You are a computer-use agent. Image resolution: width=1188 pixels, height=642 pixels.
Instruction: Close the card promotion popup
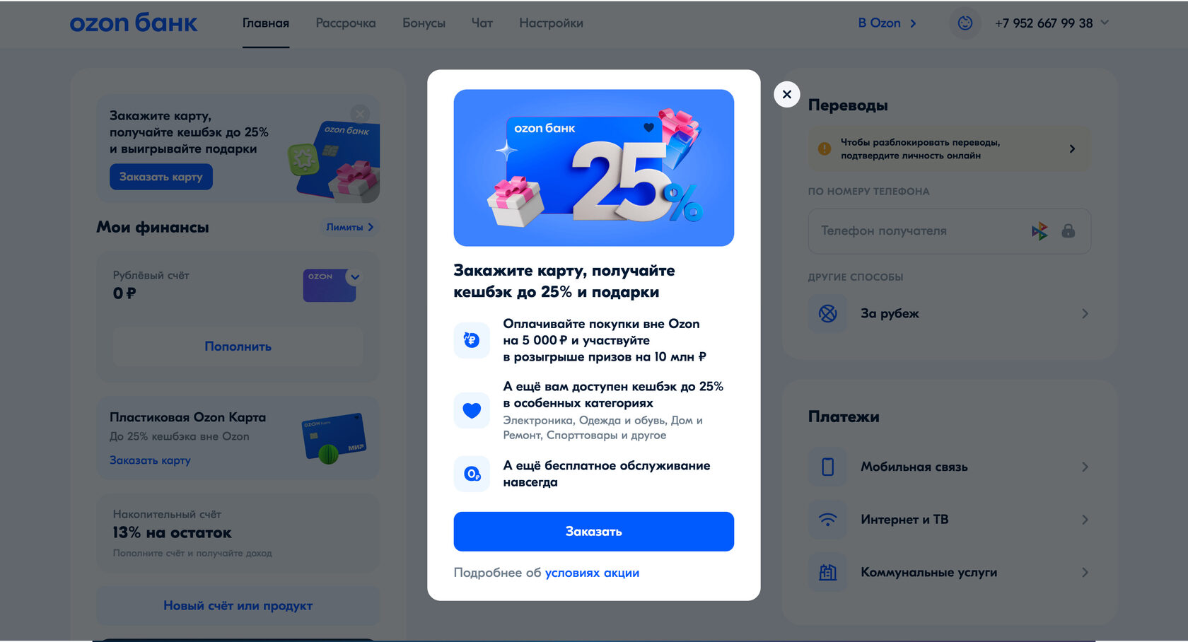(x=786, y=94)
